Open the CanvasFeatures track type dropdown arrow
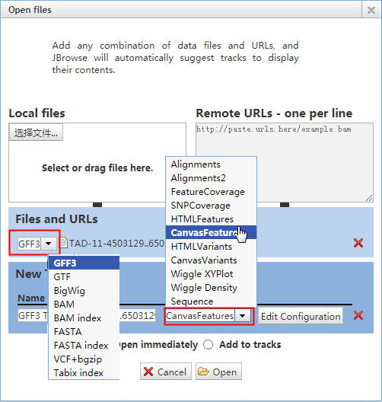The height and width of the screenshot is (402, 382). [x=243, y=316]
